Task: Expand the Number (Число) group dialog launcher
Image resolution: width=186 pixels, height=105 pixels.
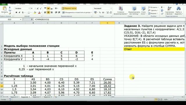Action: [111, 16]
